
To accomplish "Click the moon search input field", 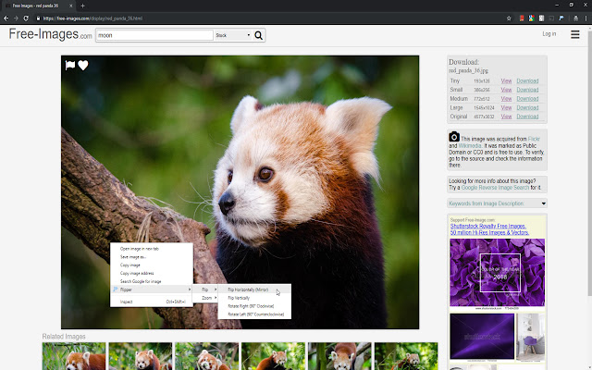I will 154,36.
